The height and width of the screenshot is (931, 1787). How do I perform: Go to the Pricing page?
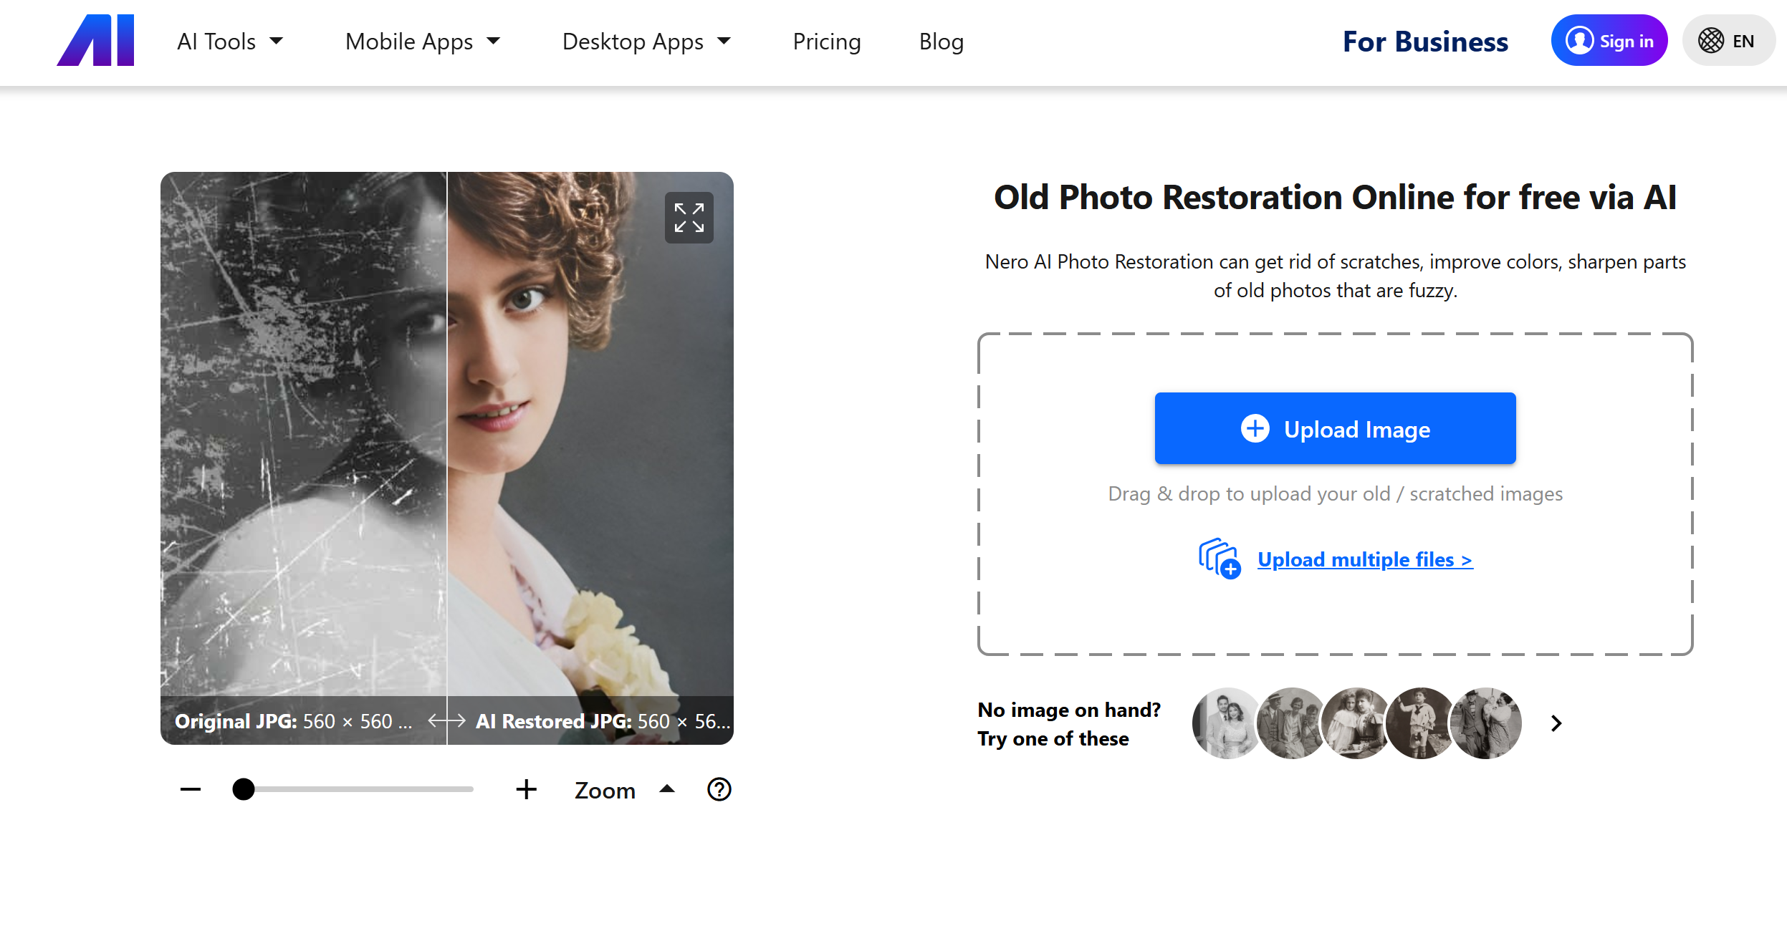[827, 42]
